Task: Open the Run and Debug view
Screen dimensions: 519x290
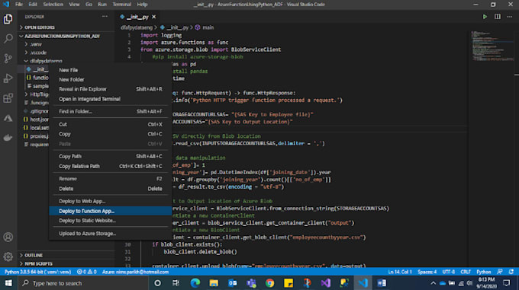Action: coord(8,78)
